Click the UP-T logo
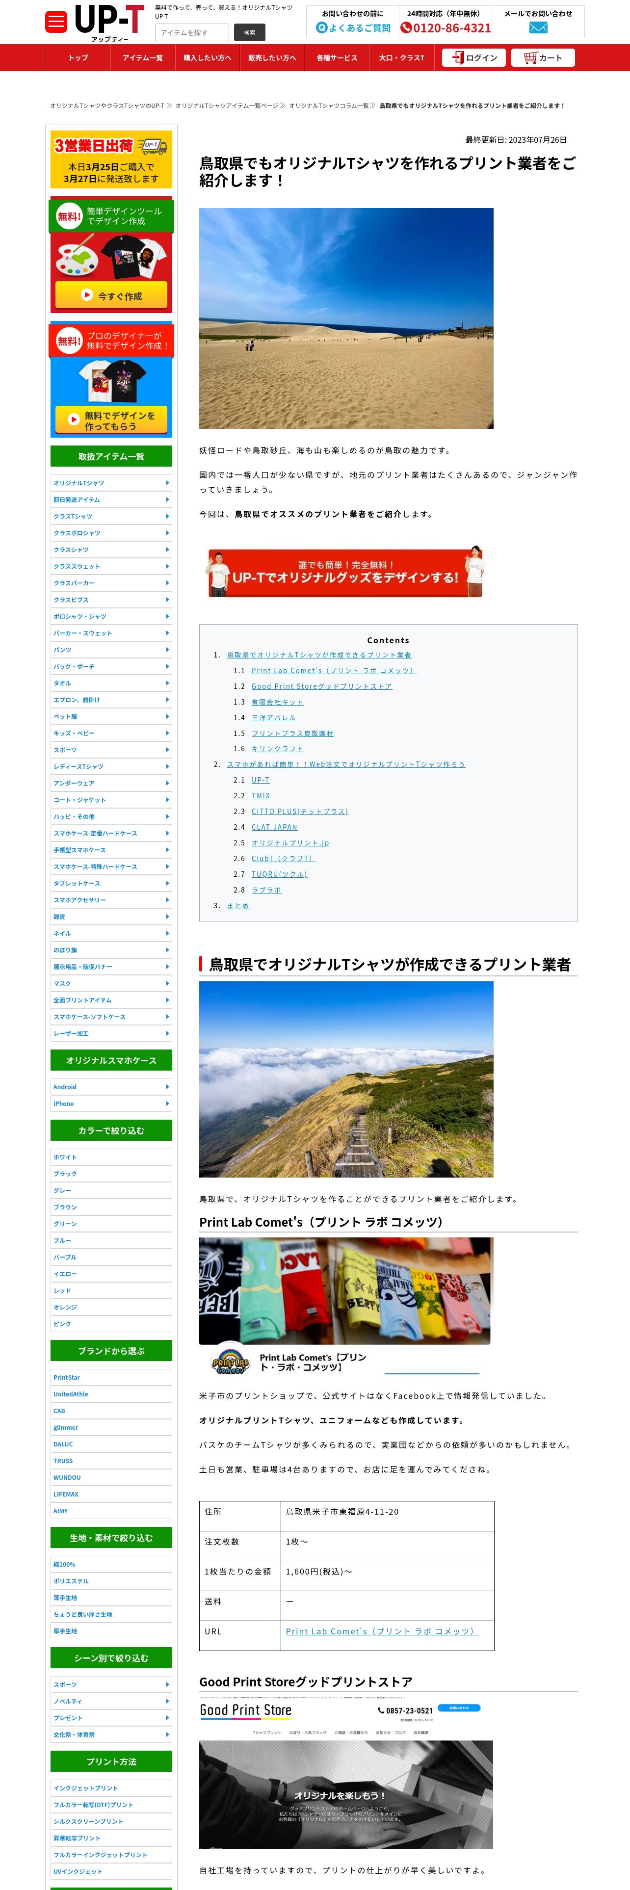Viewport: 630px width, 1890px height. pyautogui.click(x=109, y=24)
